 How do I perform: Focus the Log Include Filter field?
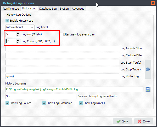click(x=62, y=49)
